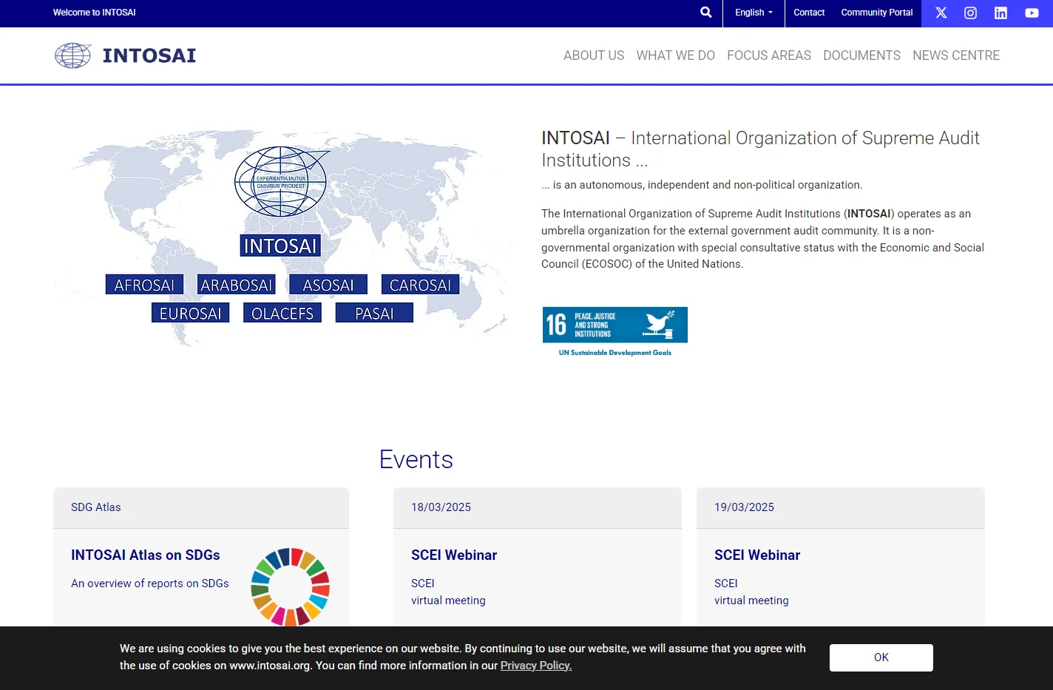Open the WHAT WE DO menu
The height and width of the screenshot is (690, 1053).
coord(676,55)
